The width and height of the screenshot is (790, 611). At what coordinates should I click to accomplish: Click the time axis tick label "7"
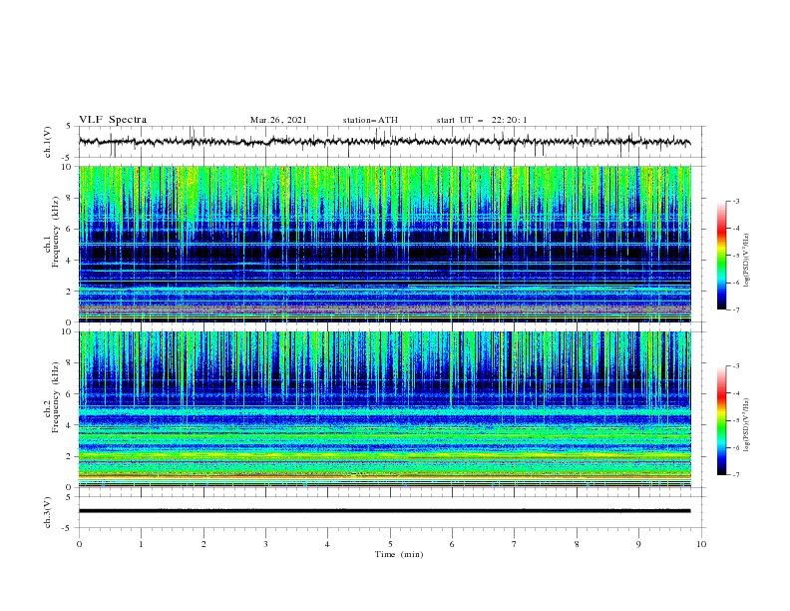515,544
